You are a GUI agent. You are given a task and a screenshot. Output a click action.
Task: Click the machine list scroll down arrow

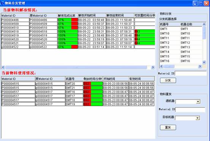(204, 62)
